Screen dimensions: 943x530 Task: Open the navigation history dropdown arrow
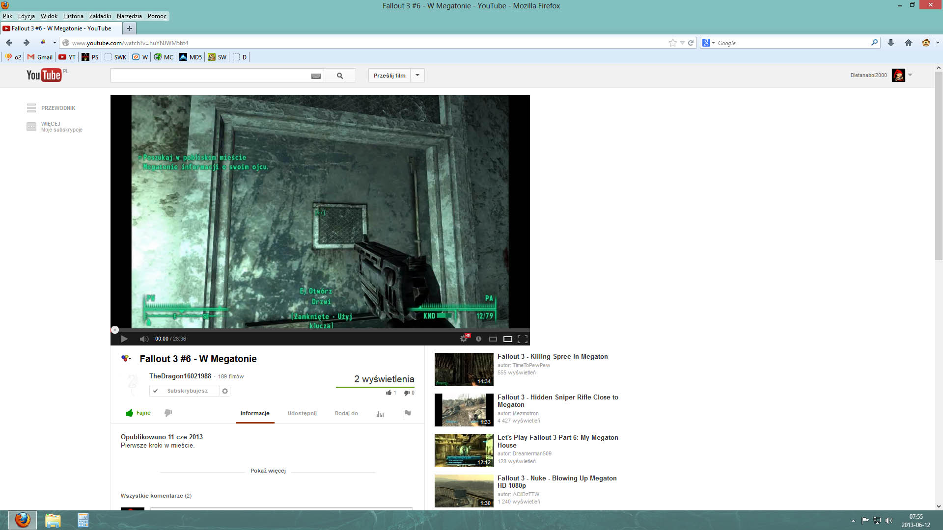click(x=55, y=43)
